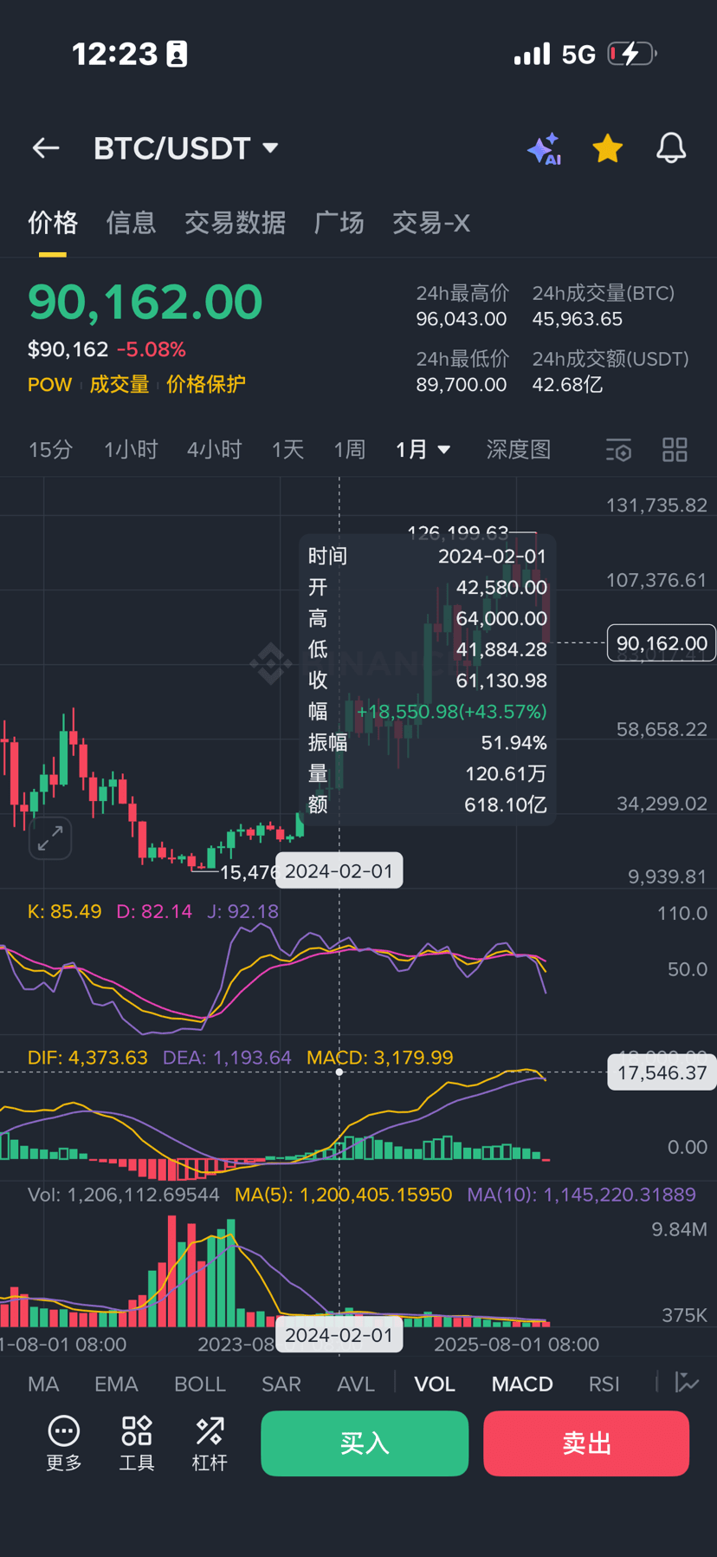Select the 1周 timeframe
717x1557 pixels.
pyautogui.click(x=350, y=449)
